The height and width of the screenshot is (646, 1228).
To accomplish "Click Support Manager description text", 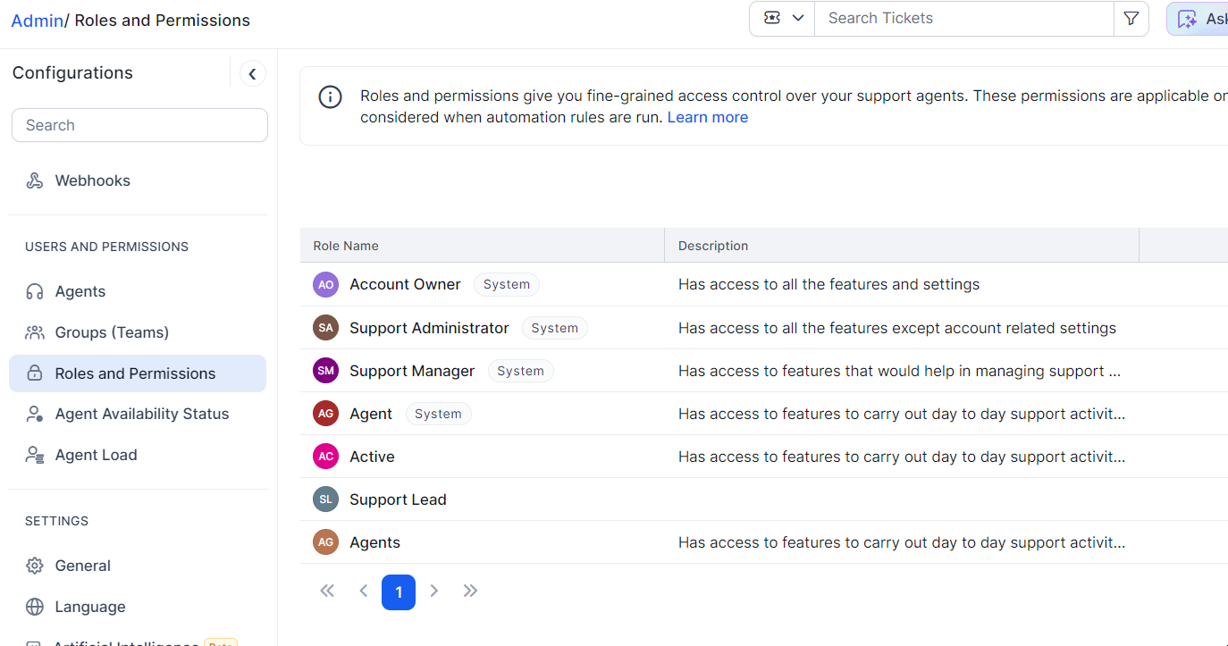I will point(899,371).
